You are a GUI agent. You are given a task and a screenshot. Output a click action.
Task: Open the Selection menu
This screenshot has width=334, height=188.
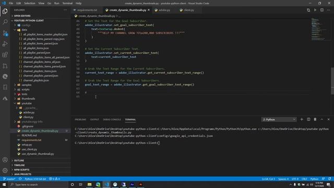30,3
